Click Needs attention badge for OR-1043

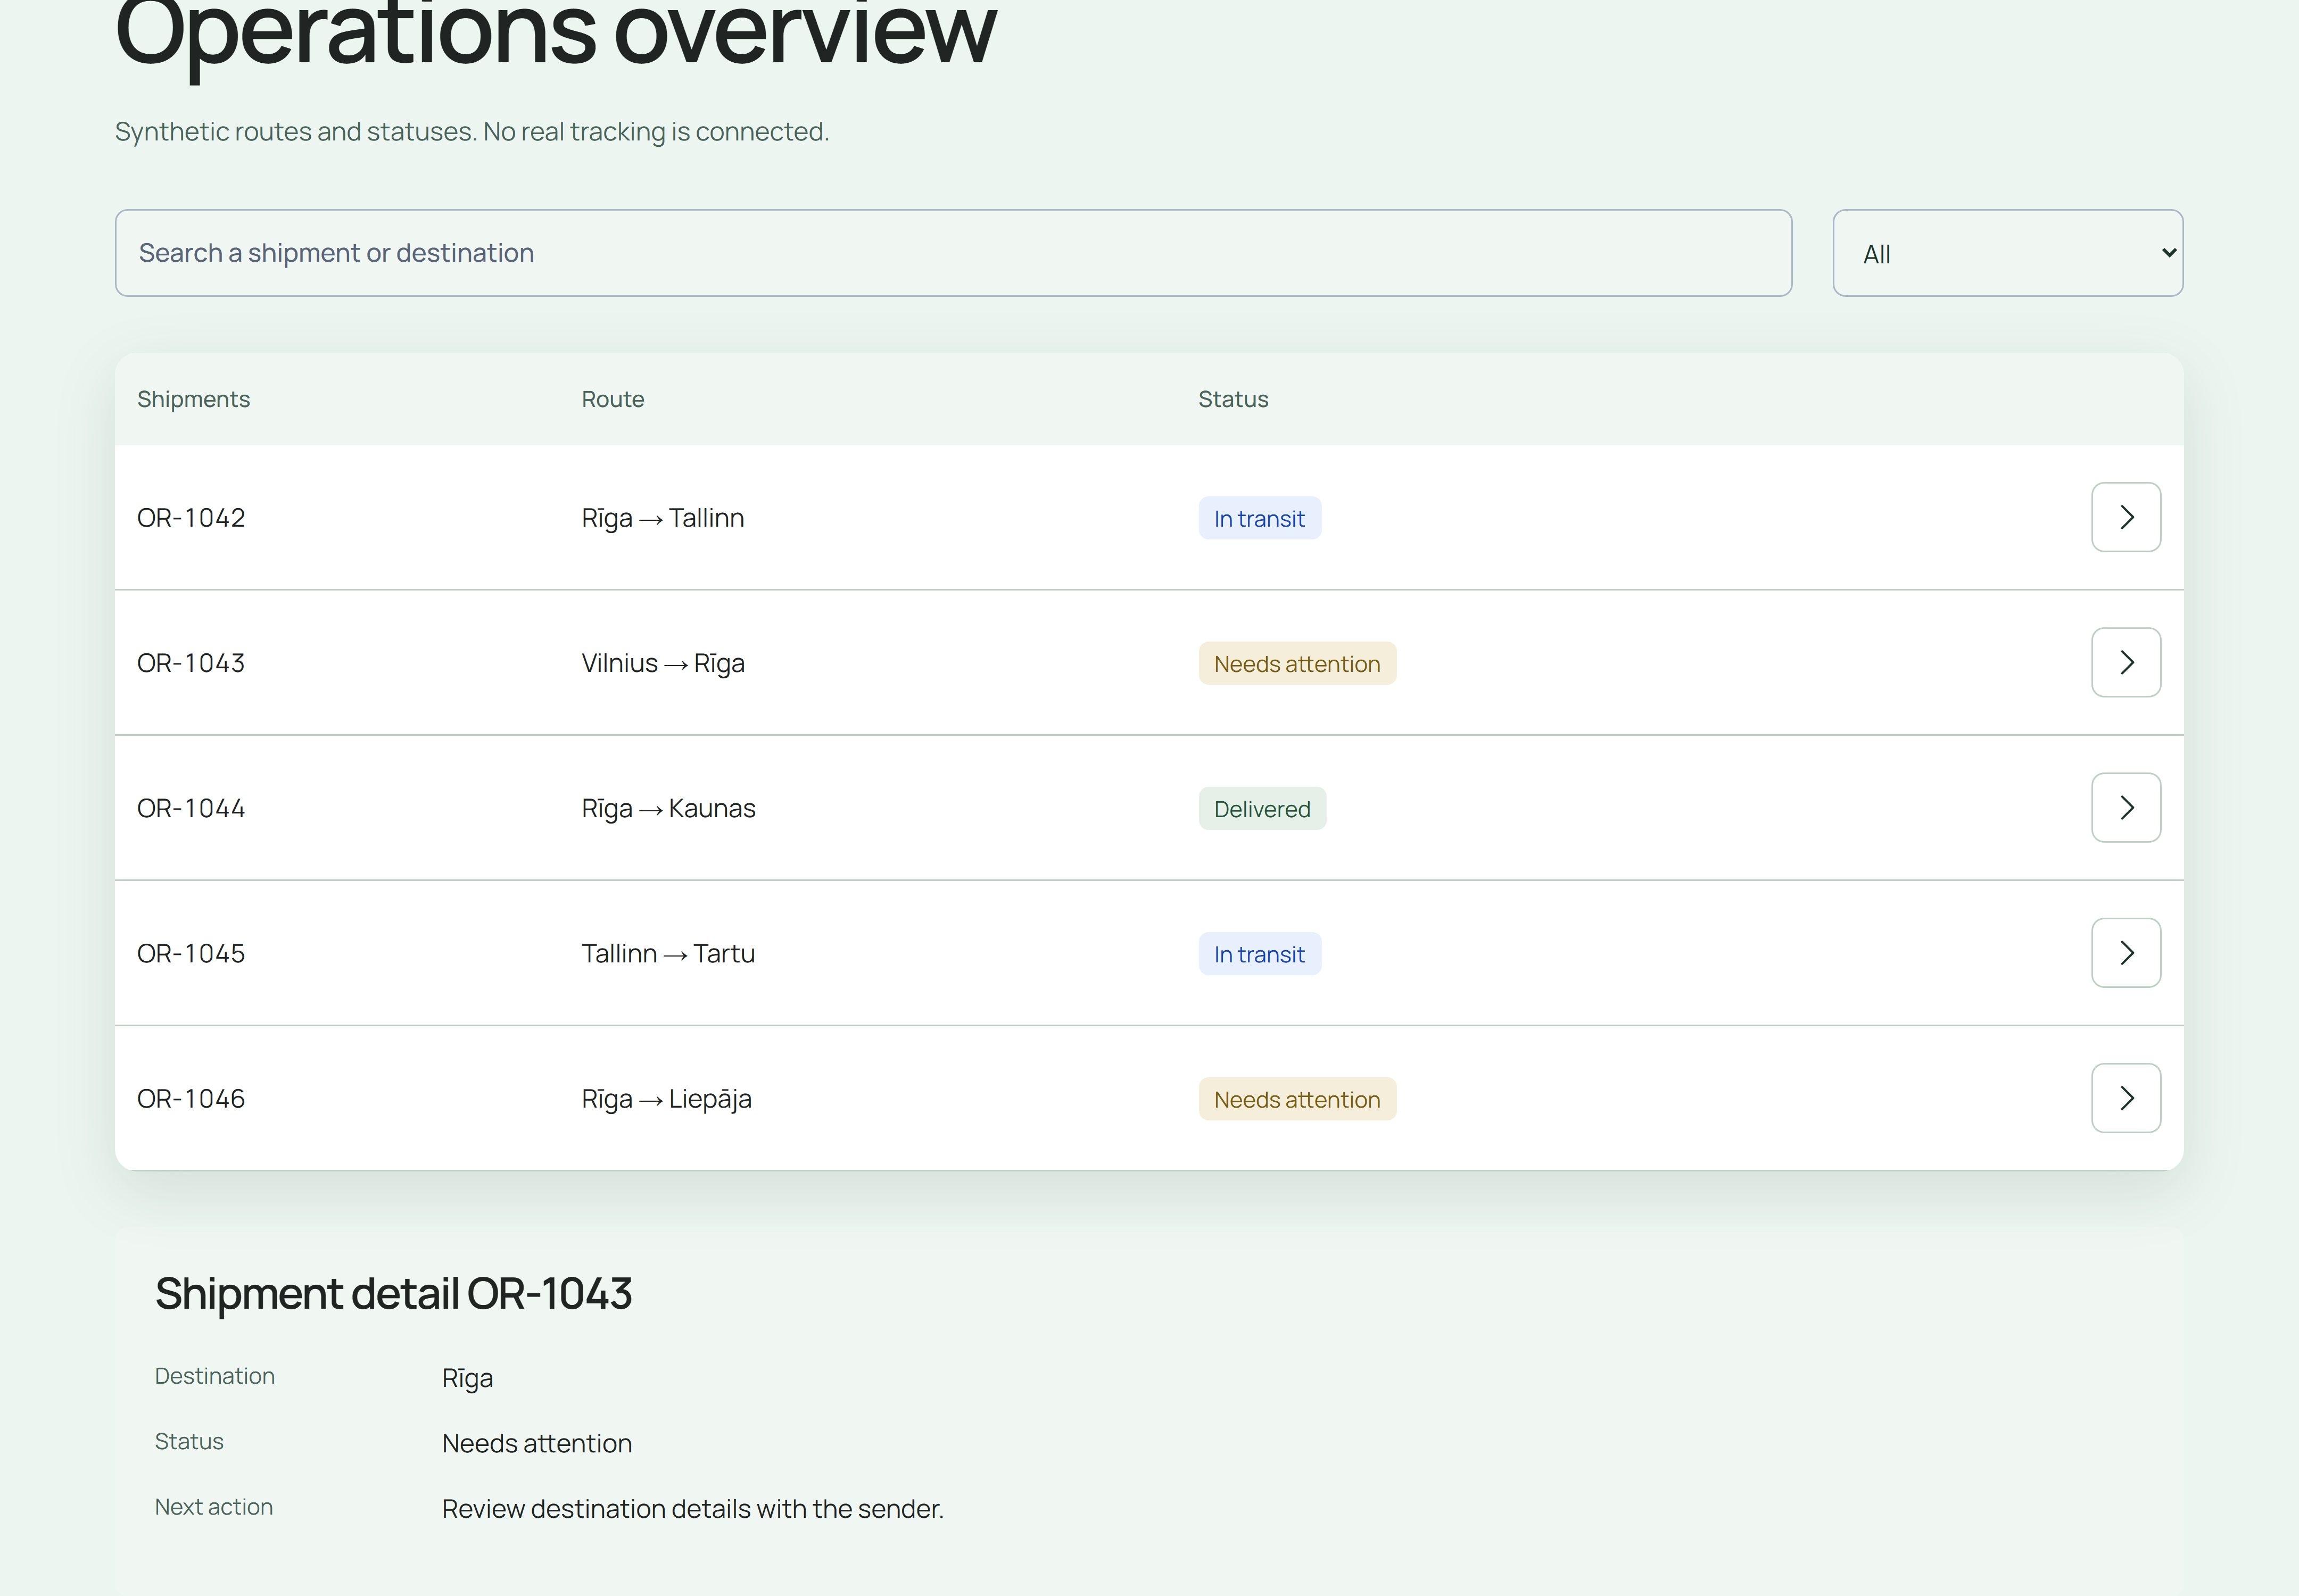(1296, 663)
